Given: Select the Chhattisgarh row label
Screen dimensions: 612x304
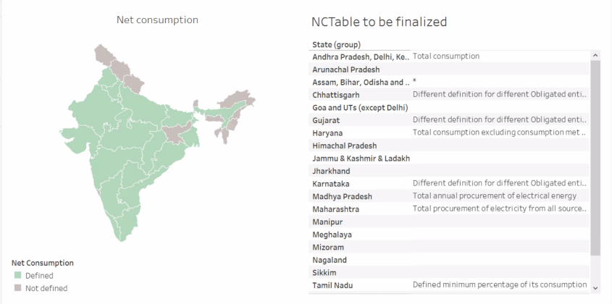Looking at the screenshot, I should pos(335,95).
